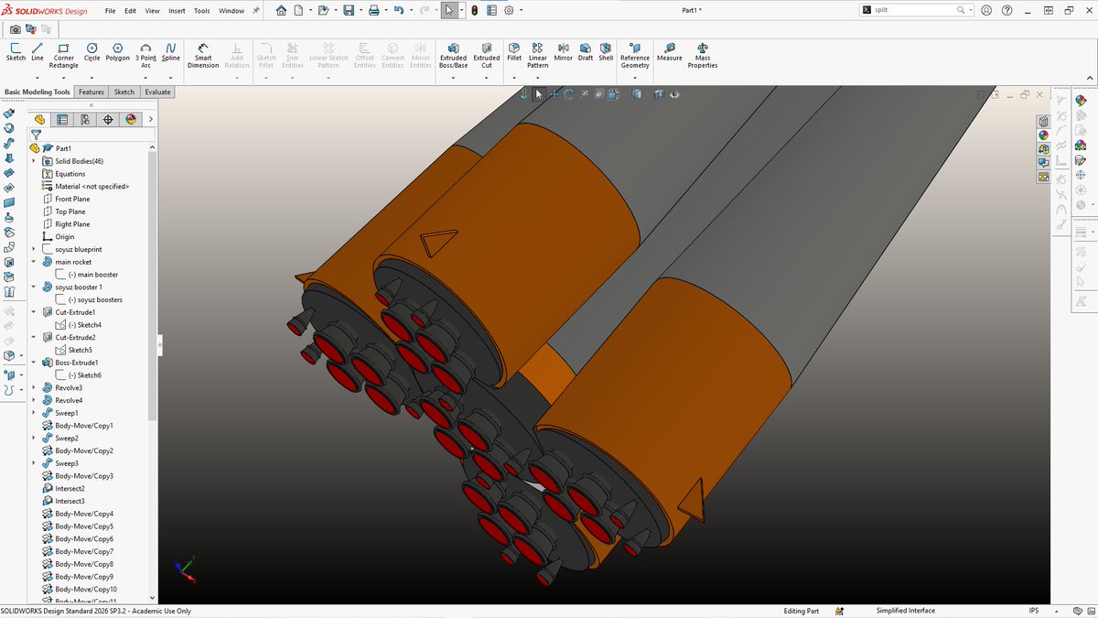Select the Extruded Boss/Base tool
1098x618 pixels.
click(x=453, y=54)
